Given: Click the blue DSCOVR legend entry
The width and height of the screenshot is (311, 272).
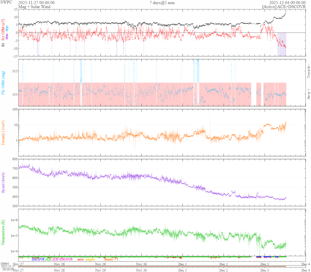Looking at the screenshot, I should point(38,259).
